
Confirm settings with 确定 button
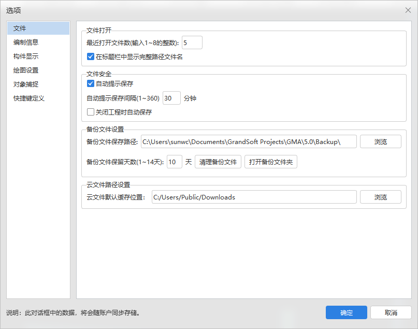tap(346, 312)
